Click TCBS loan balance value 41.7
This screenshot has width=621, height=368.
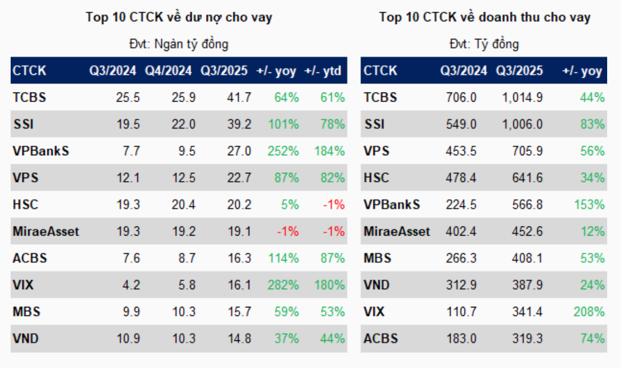point(240,98)
